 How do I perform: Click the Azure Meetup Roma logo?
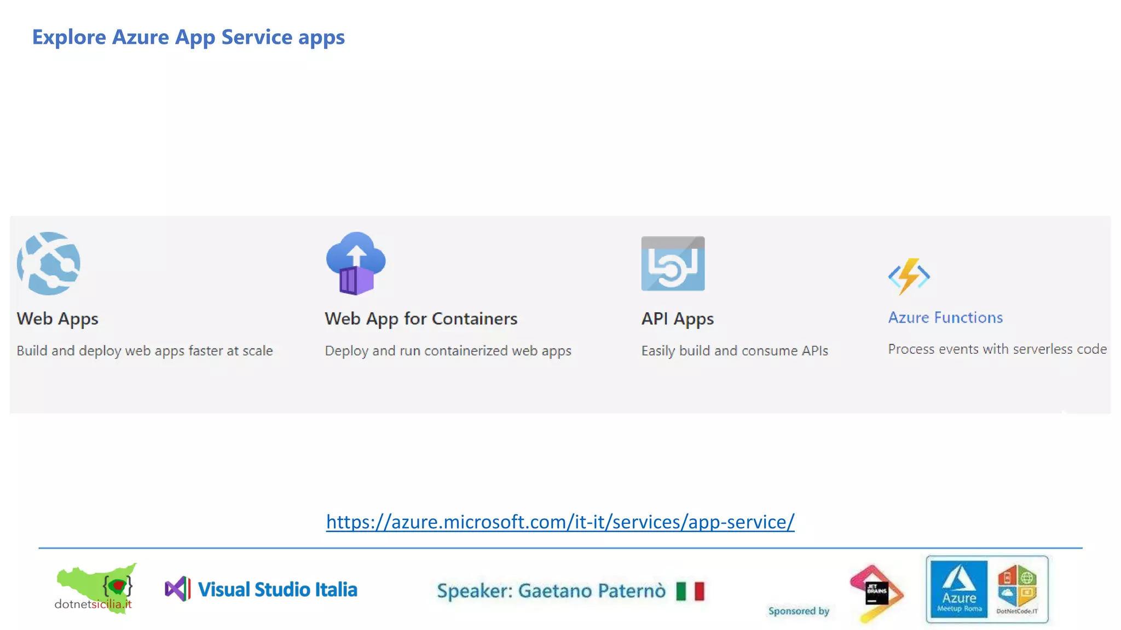click(959, 590)
